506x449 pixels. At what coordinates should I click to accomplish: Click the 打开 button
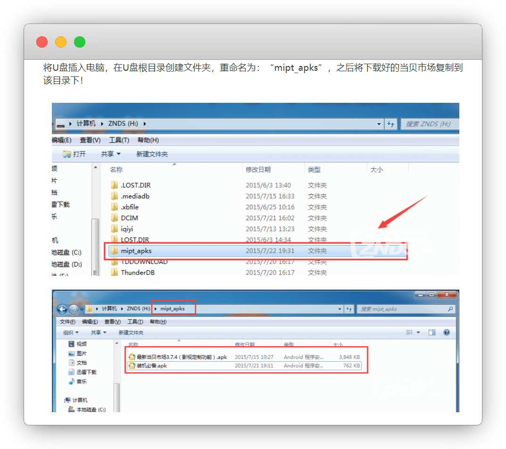(75, 154)
